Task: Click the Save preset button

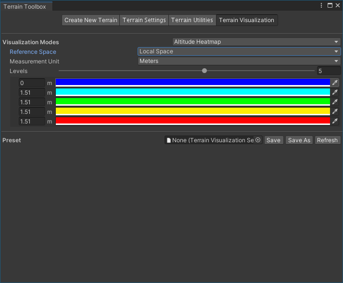Action: (273, 140)
